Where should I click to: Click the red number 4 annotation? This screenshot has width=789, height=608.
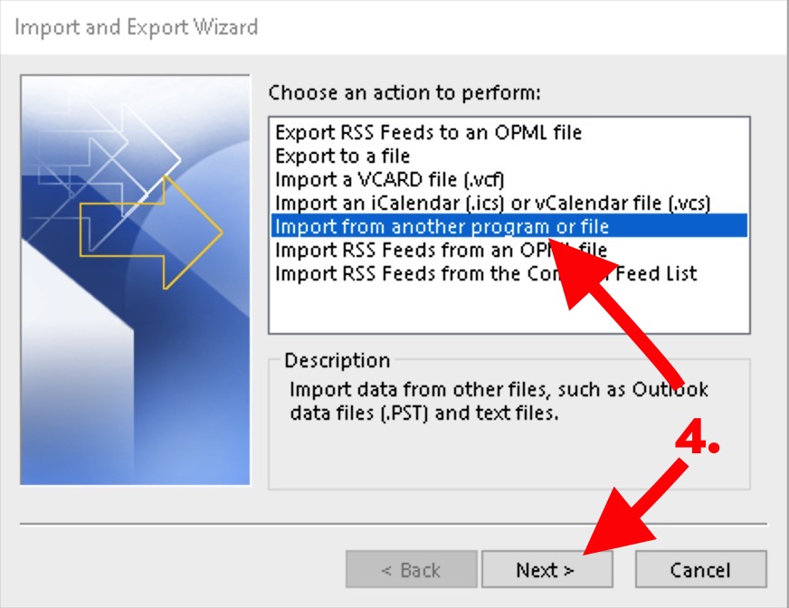[x=697, y=436]
